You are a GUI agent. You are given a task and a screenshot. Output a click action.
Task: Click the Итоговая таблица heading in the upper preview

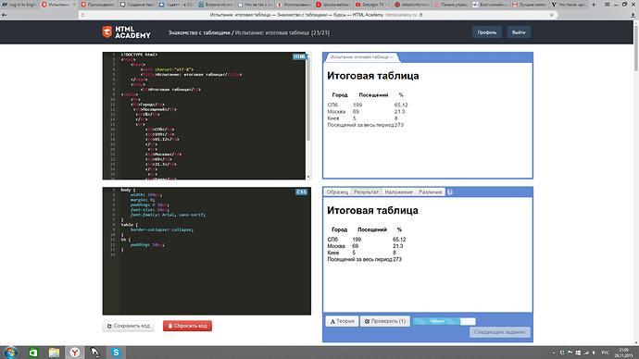(x=373, y=76)
